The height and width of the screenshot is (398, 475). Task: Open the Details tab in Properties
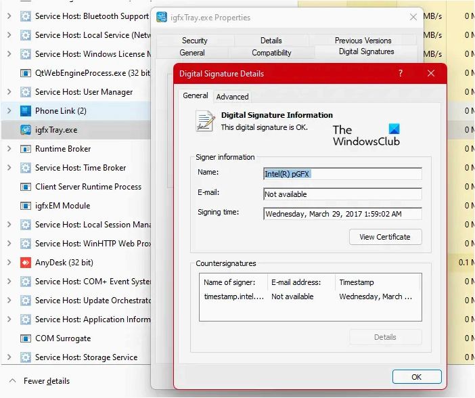coord(271,41)
